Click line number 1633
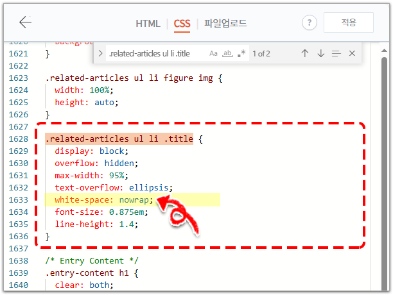 point(18,200)
